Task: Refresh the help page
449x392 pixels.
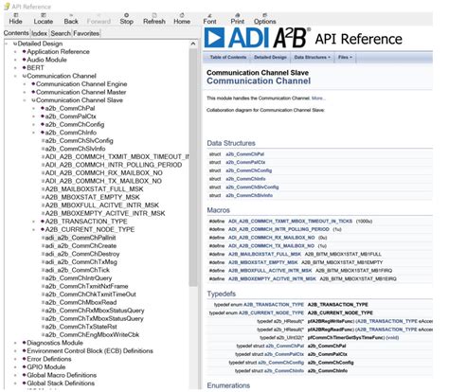Action: click(x=154, y=19)
